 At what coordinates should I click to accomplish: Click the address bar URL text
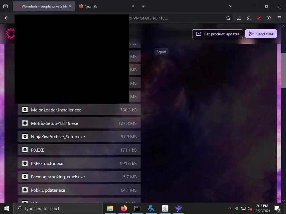(x=148, y=18)
